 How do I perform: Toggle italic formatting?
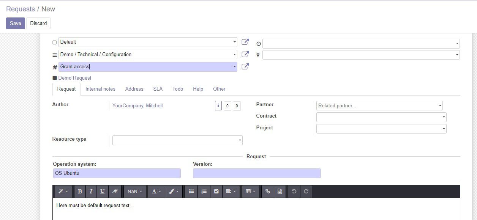coord(91,192)
